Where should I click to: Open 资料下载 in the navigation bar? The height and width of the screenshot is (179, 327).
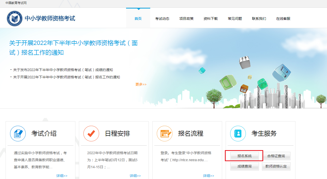[211, 19]
